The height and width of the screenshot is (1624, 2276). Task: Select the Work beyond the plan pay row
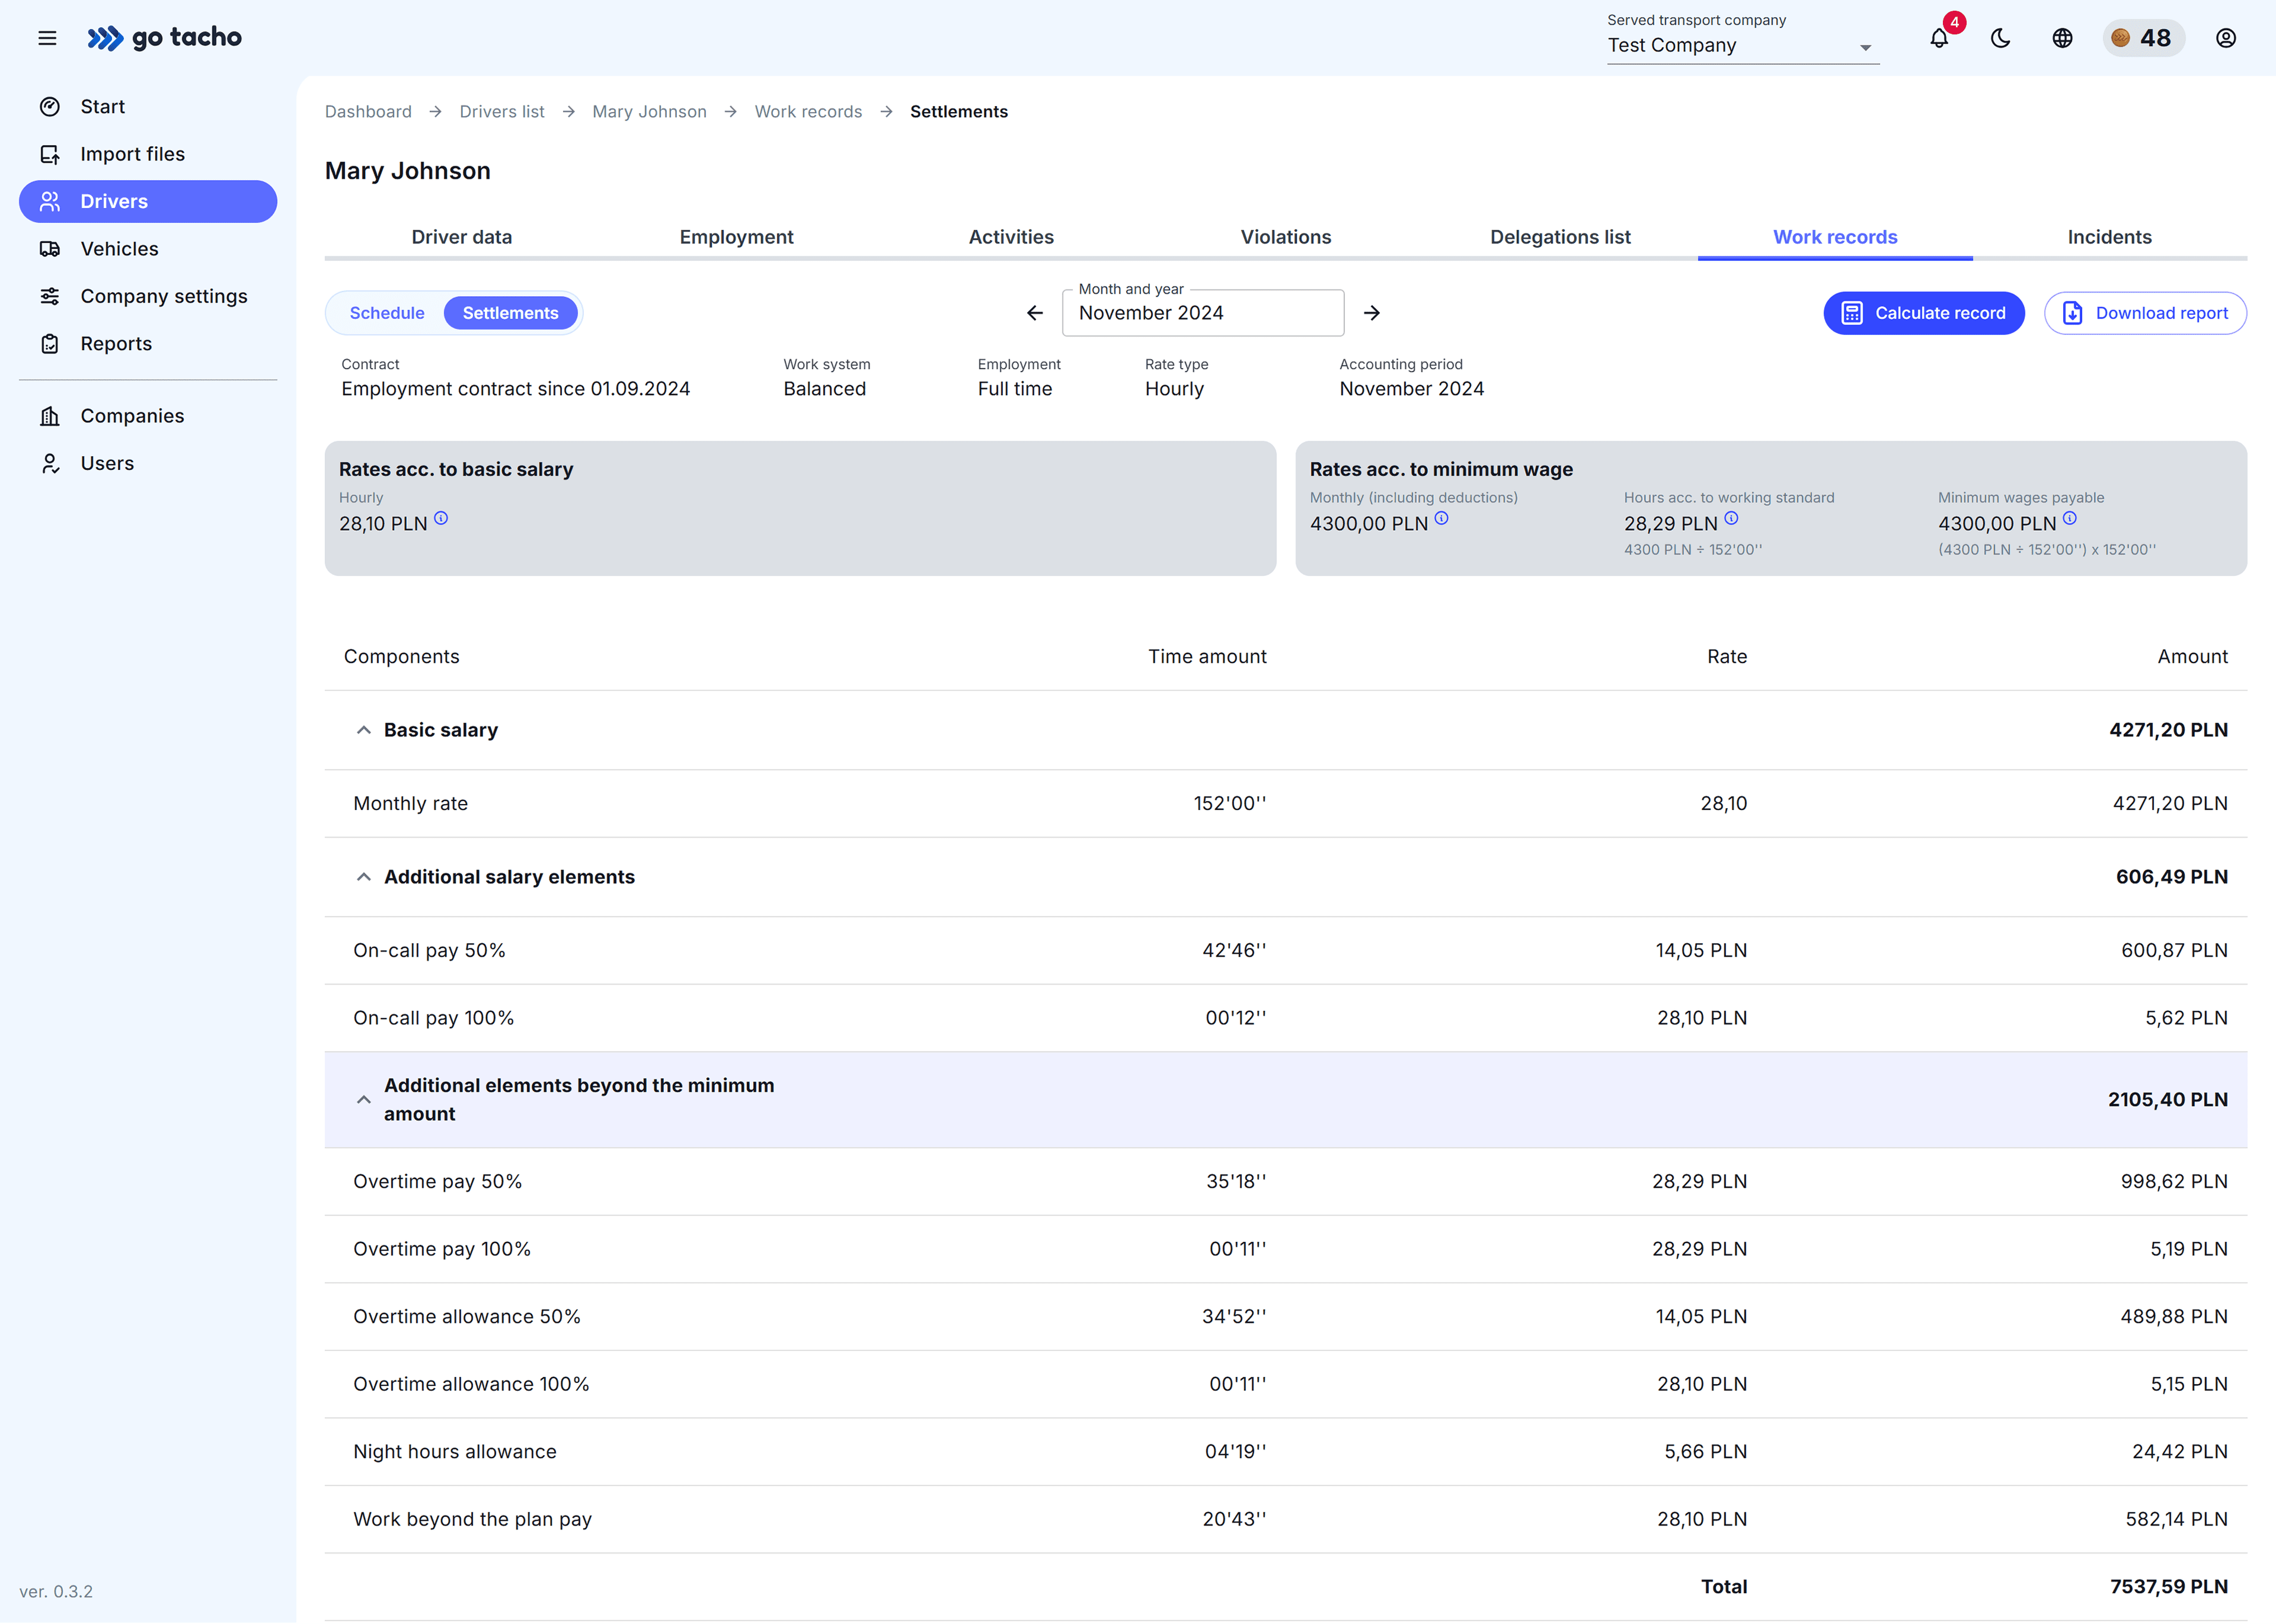click(x=1286, y=1519)
